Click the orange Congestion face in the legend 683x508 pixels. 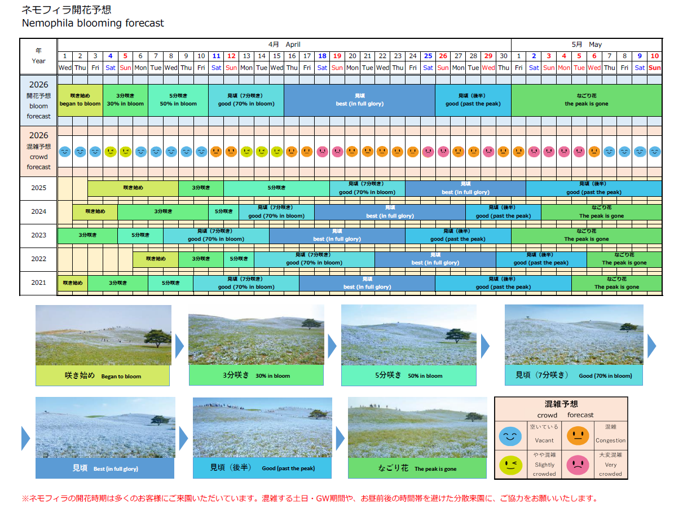(x=578, y=435)
